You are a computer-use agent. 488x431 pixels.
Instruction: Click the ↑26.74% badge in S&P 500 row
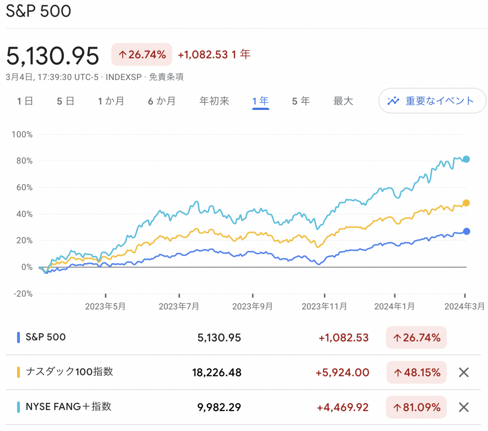click(x=416, y=337)
